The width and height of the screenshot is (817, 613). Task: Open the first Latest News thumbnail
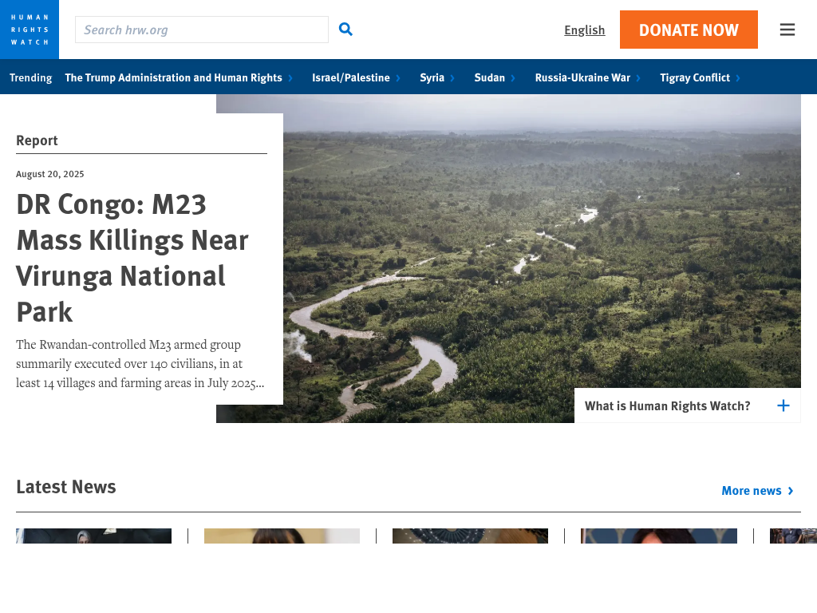(94, 536)
